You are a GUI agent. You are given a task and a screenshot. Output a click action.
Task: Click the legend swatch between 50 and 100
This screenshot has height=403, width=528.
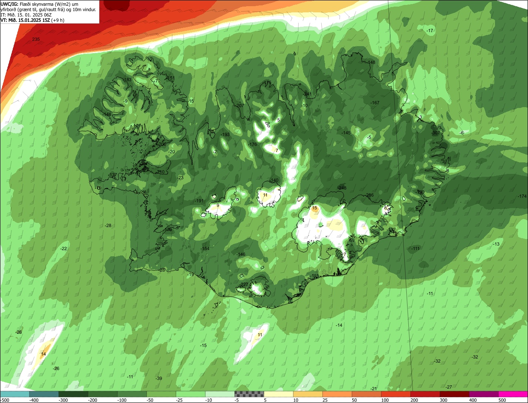point(367,394)
